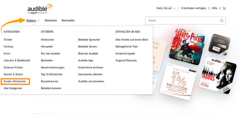The height and width of the screenshot is (114, 240).
Task: Click into the Suche search field
Action: coord(185,20)
